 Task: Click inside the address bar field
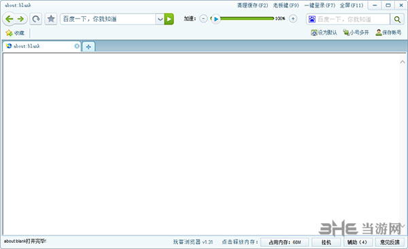pos(108,19)
